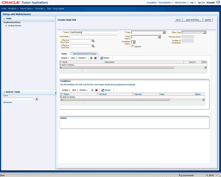
Task: Click the Rules Description column header
Action: pyautogui.click(x=144, y=62)
